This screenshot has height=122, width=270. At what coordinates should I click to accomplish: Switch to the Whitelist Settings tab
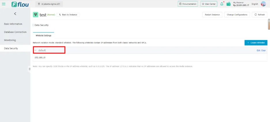44,35
